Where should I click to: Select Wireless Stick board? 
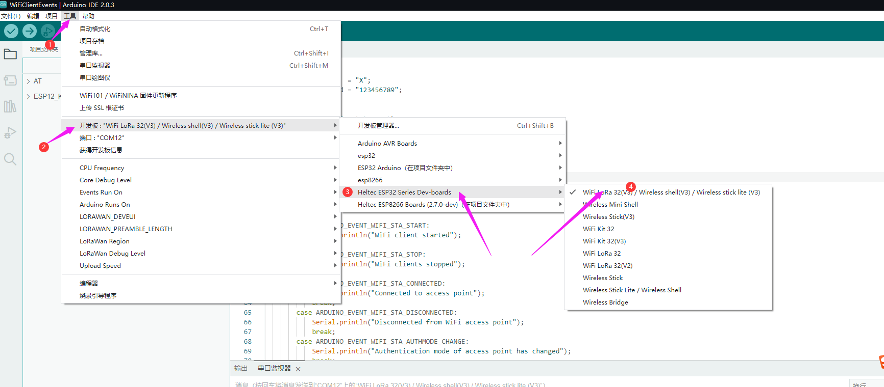(x=669, y=278)
